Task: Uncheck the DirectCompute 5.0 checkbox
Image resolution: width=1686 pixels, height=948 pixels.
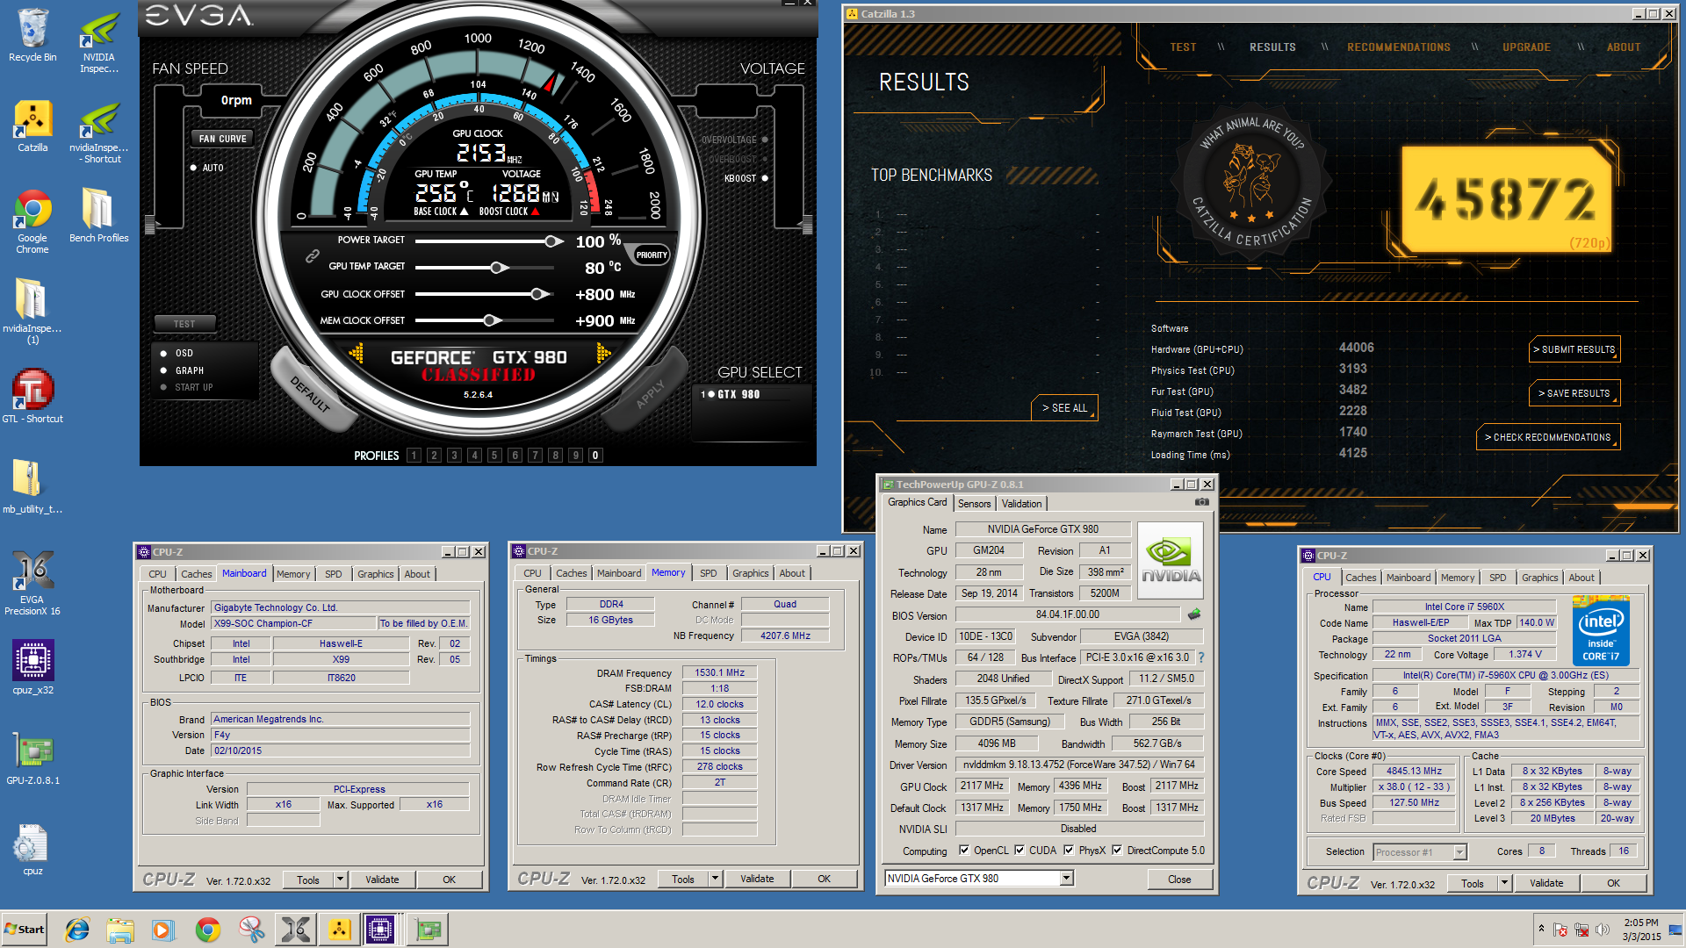Action: pos(1117,850)
